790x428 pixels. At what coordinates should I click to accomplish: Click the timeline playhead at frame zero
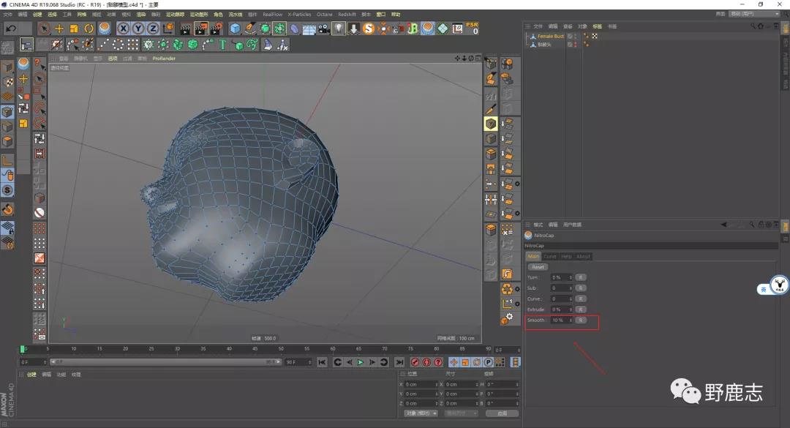pyautogui.click(x=23, y=349)
